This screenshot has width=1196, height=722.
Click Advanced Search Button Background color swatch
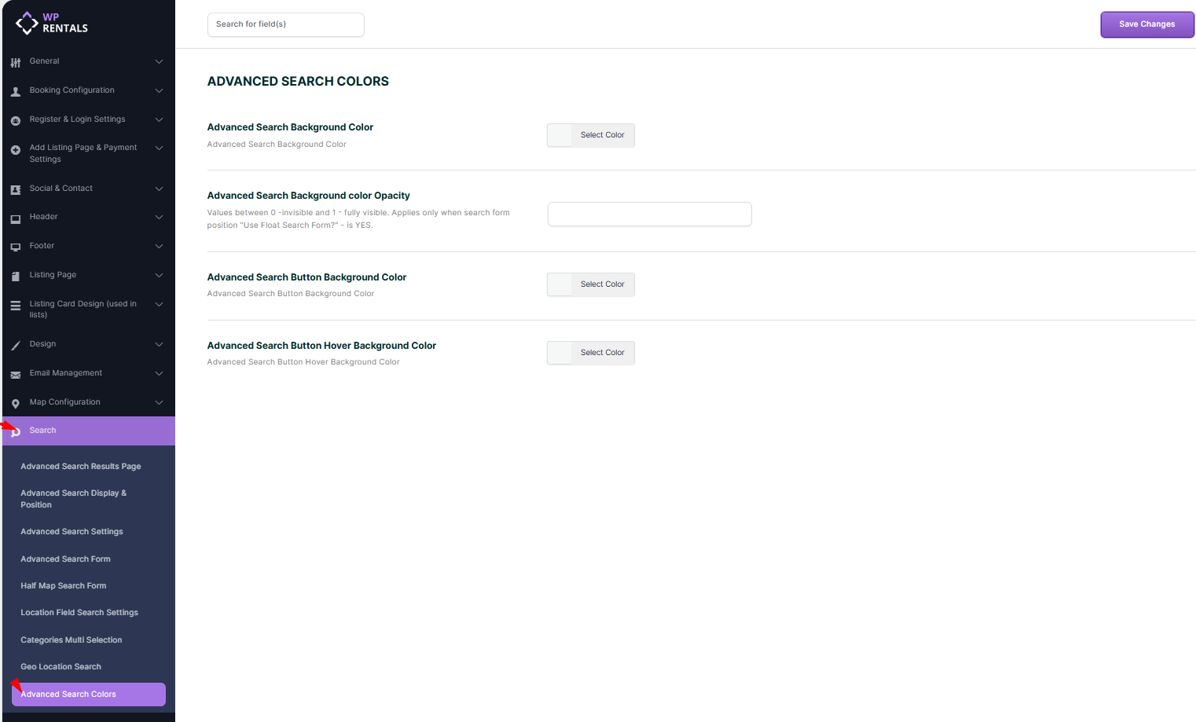click(x=560, y=284)
